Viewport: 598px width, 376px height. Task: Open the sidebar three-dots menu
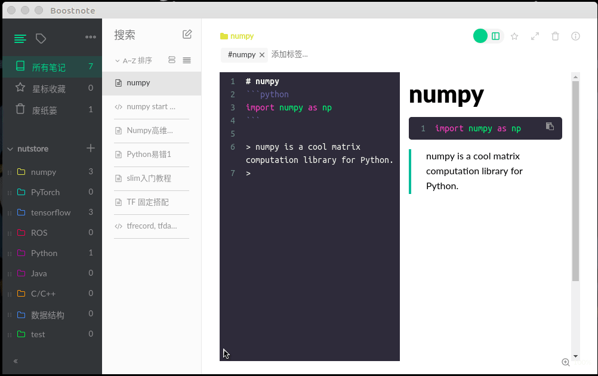click(91, 37)
